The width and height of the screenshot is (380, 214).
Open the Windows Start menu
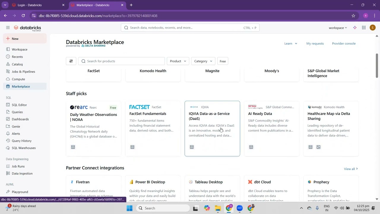click(129, 208)
